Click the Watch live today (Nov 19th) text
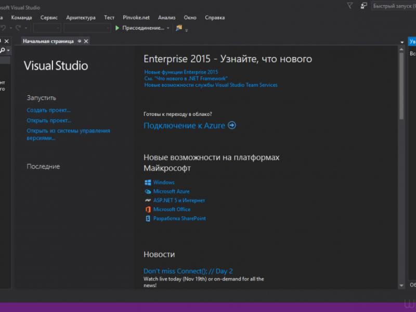This screenshot has height=312, width=416. pos(204,282)
